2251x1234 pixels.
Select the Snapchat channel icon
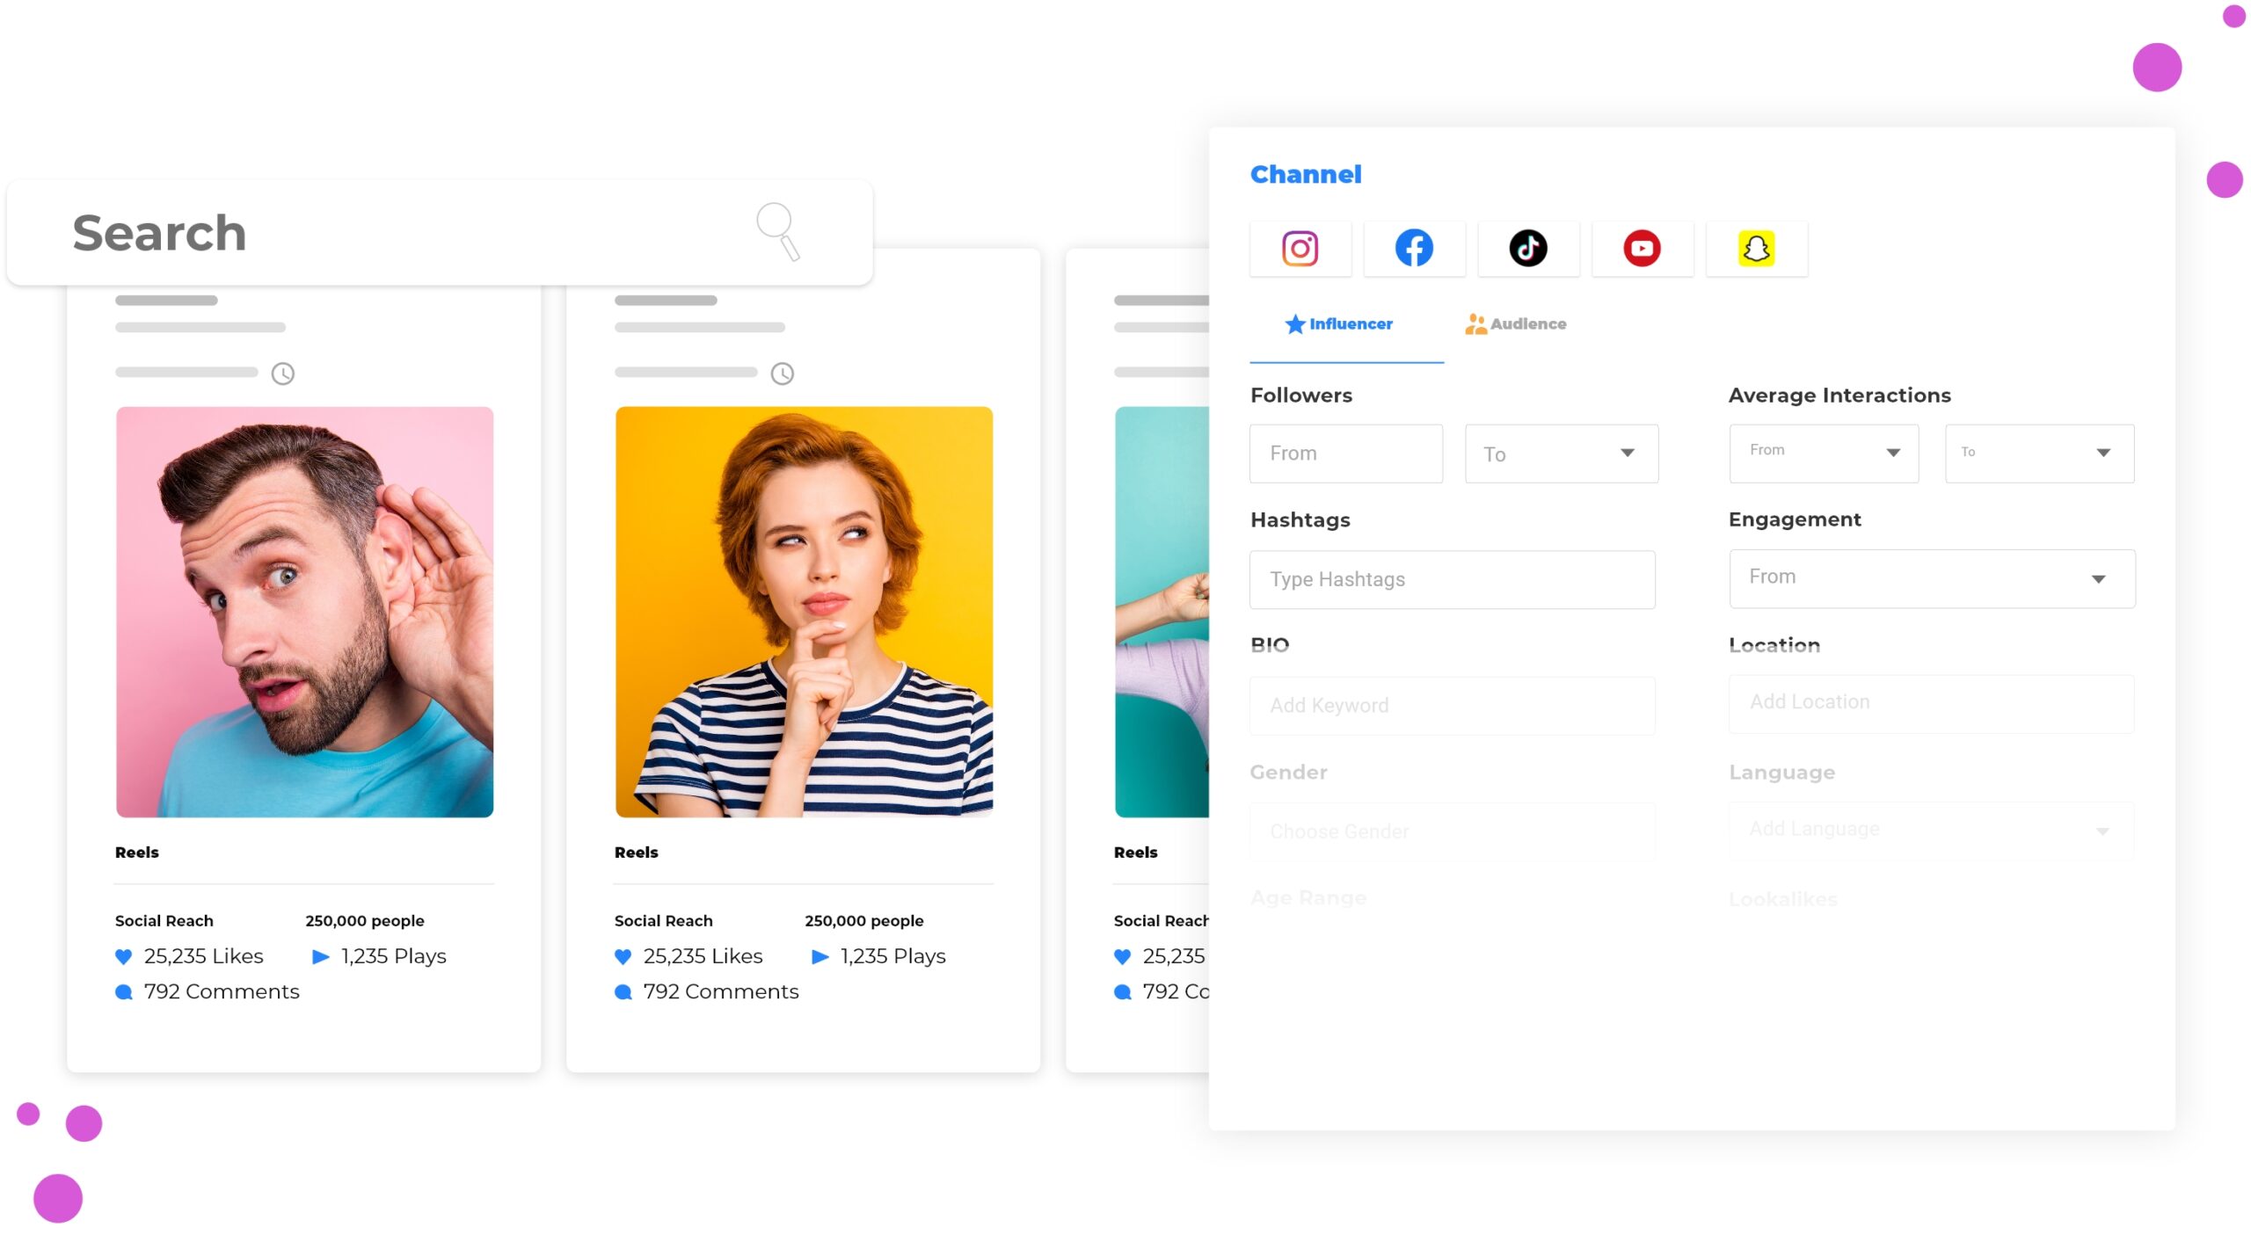coord(1756,249)
